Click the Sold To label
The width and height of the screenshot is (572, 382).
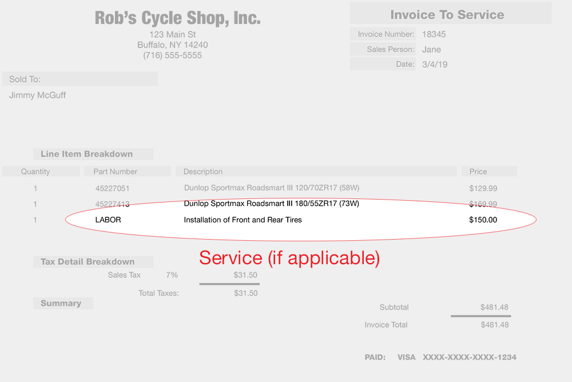[x=25, y=79]
